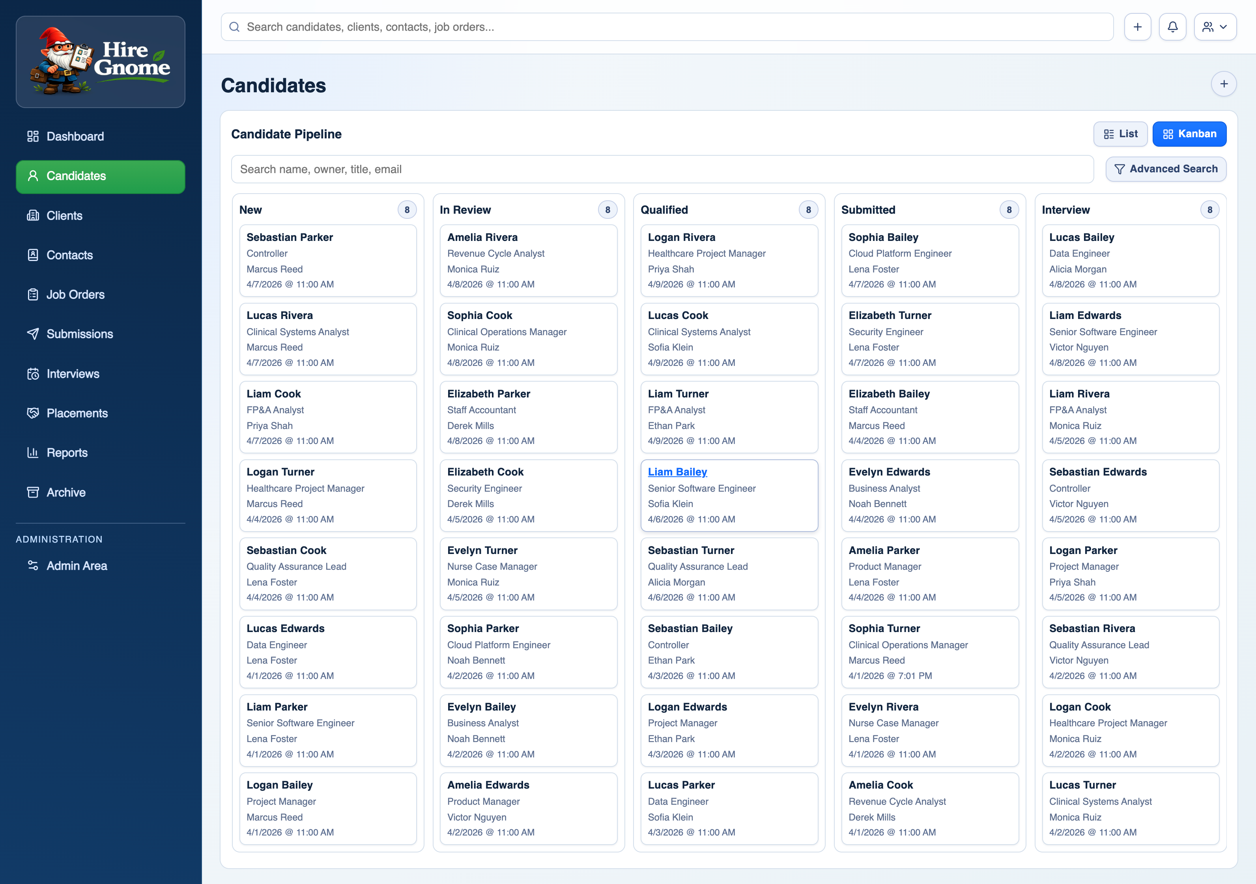Viewport: 1256px width, 884px height.
Task: Open Placements from the sidebar
Action: coord(77,413)
